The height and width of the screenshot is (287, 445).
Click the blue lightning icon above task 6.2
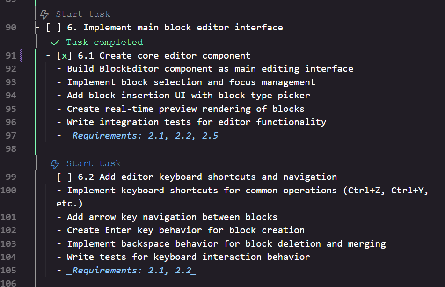point(55,164)
